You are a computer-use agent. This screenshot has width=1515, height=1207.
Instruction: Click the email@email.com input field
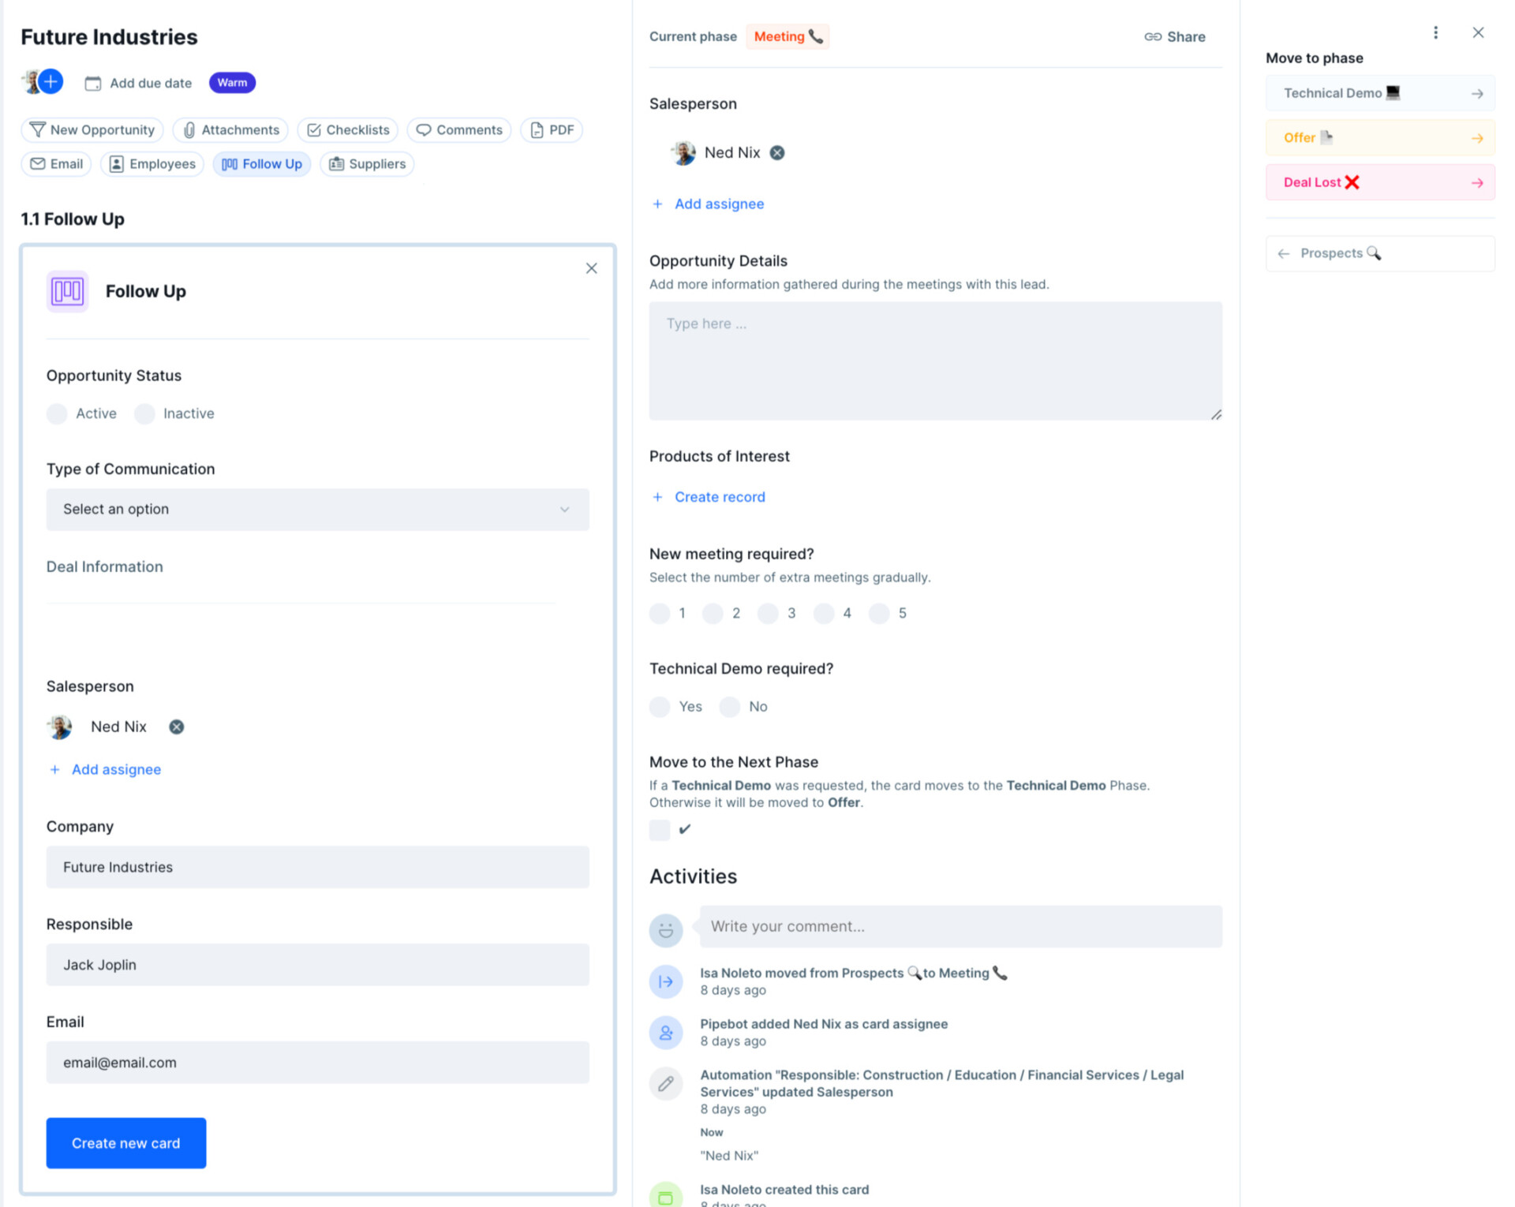click(x=317, y=1063)
